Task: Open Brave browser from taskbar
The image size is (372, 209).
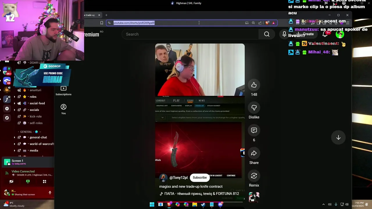Action: (169, 204)
